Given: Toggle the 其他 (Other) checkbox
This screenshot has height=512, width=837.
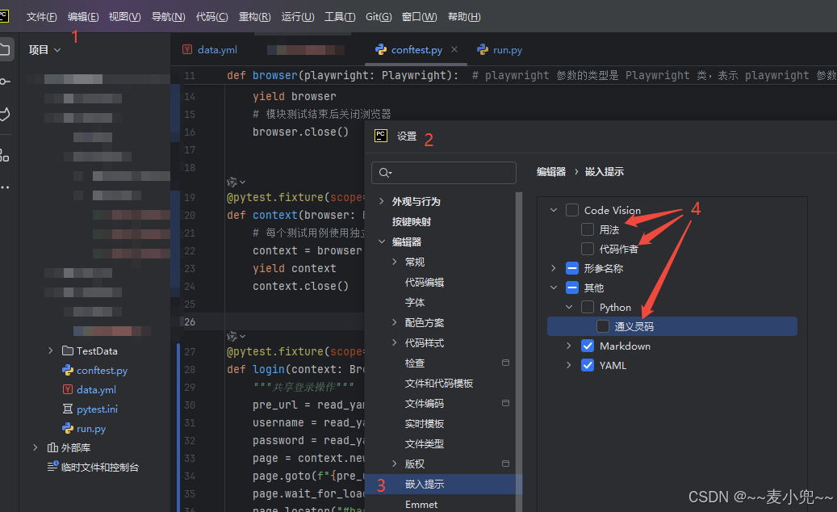Looking at the screenshot, I should coord(572,287).
